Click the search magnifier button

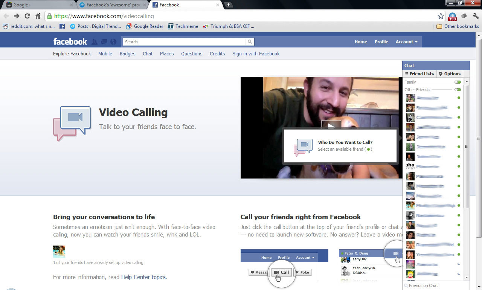click(x=250, y=42)
